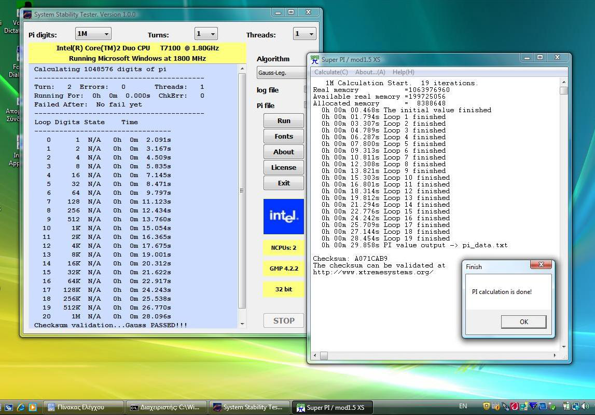595x415 pixels.
Task: Close the Finish dialog with its X button
Action: 541,264
